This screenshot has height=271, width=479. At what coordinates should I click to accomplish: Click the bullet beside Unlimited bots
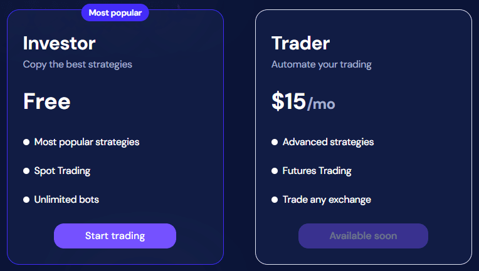pyautogui.click(x=26, y=200)
